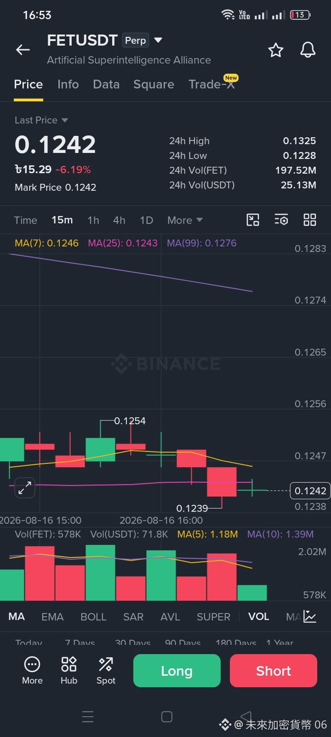This screenshot has width=331, height=737.
Task: Tap the green Long button
Action: point(177,671)
